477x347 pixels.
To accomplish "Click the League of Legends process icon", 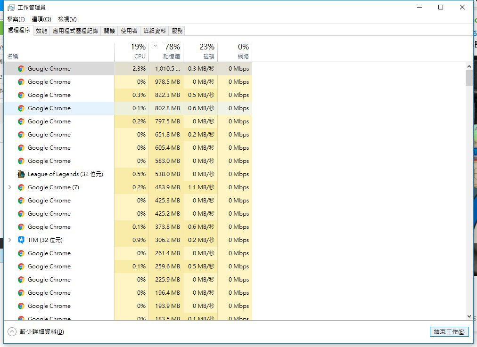I will (x=21, y=174).
